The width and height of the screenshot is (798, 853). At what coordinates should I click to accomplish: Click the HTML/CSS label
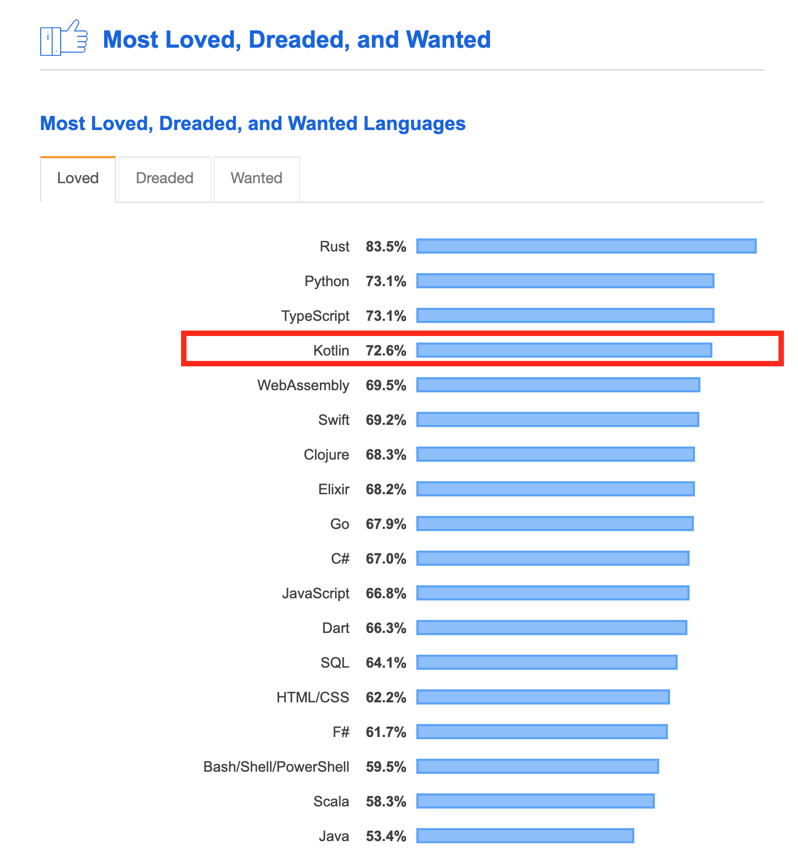pyautogui.click(x=313, y=697)
